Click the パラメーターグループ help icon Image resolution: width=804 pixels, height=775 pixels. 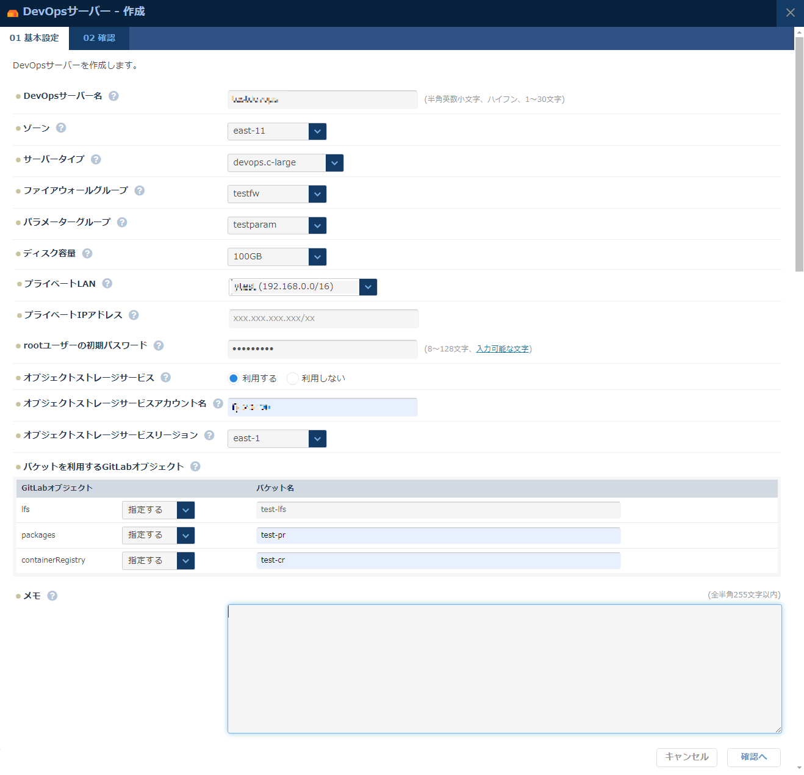[122, 222]
